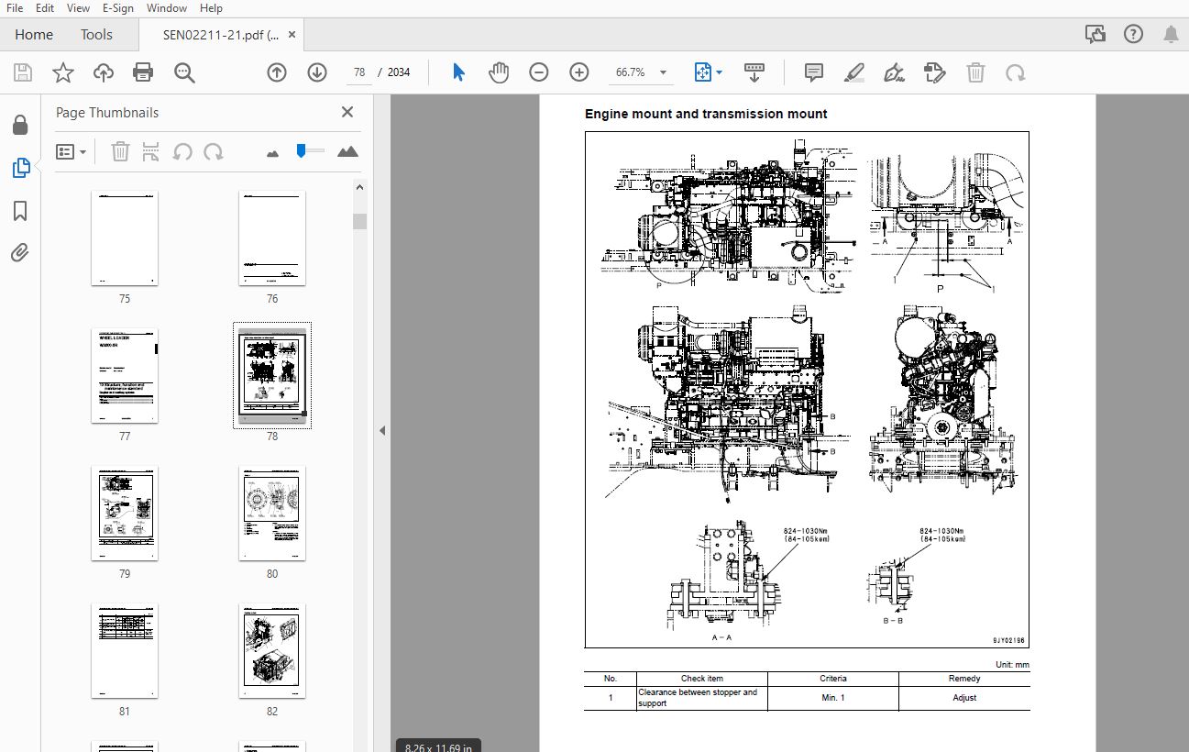1189x752 pixels.
Task: Open the sign document pen tool
Action: click(x=894, y=72)
